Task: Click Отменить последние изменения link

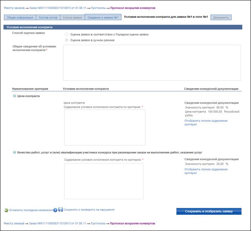Action: (31, 210)
